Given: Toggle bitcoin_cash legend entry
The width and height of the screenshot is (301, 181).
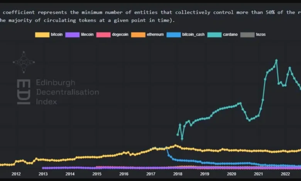Looking at the screenshot, I should coord(193,35).
